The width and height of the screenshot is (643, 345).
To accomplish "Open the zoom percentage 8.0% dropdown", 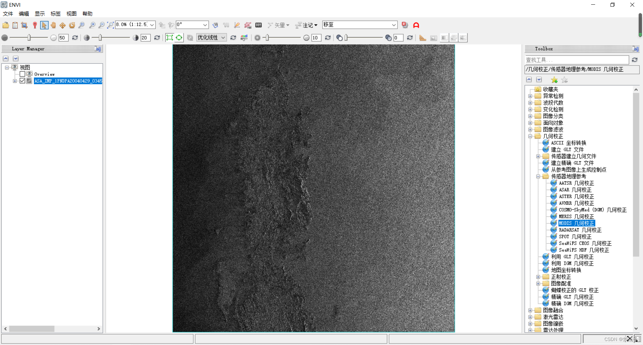I will 152,25.
